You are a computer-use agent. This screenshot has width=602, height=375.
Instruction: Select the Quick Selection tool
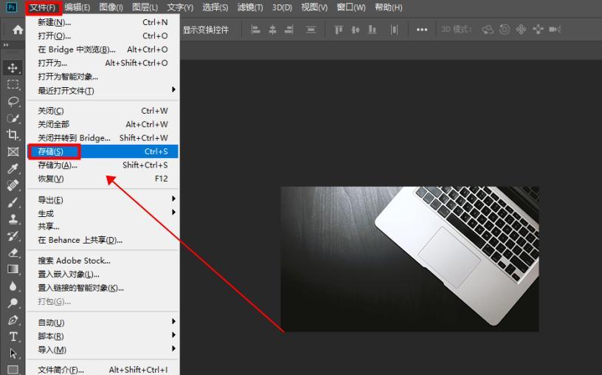point(13,118)
